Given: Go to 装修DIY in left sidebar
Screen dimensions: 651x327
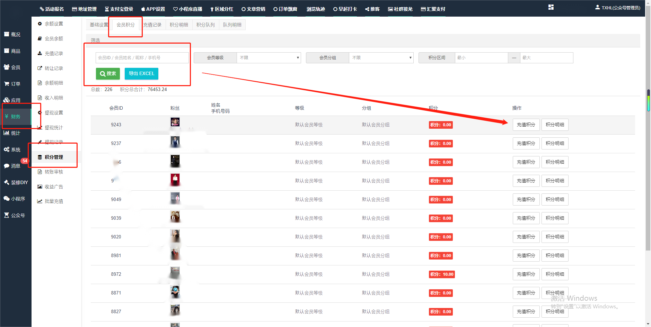Looking at the screenshot, I should [16, 182].
